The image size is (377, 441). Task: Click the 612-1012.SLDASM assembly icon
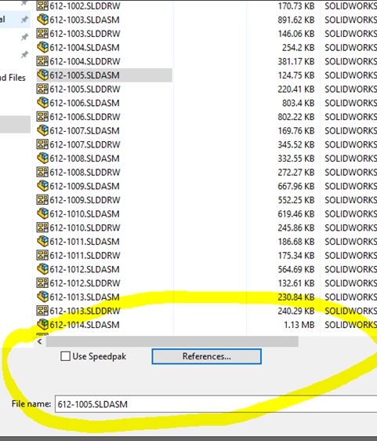pyautogui.click(x=42, y=269)
